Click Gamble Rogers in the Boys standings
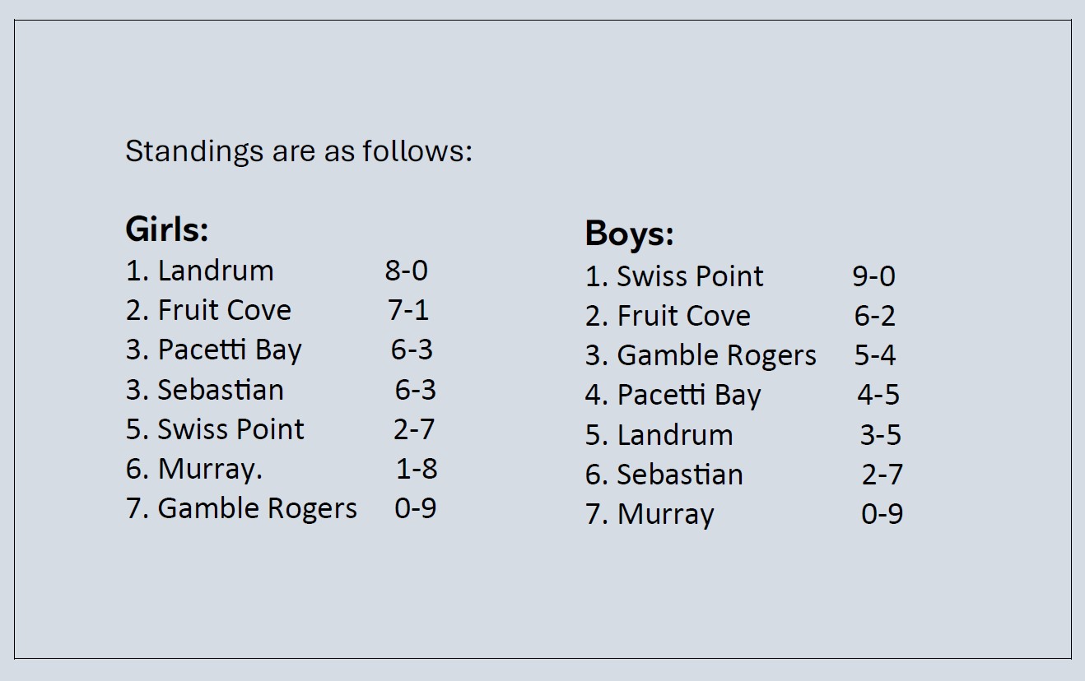 pyautogui.click(x=716, y=355)
